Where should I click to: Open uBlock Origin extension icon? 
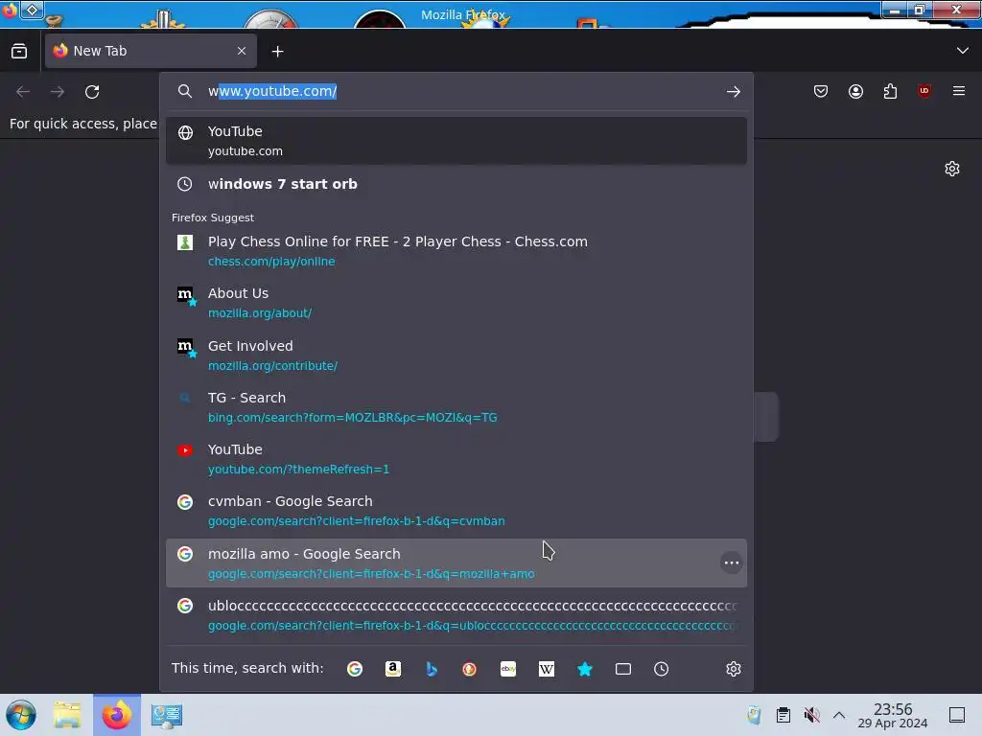pyautogui.click(x=924, y=91)
